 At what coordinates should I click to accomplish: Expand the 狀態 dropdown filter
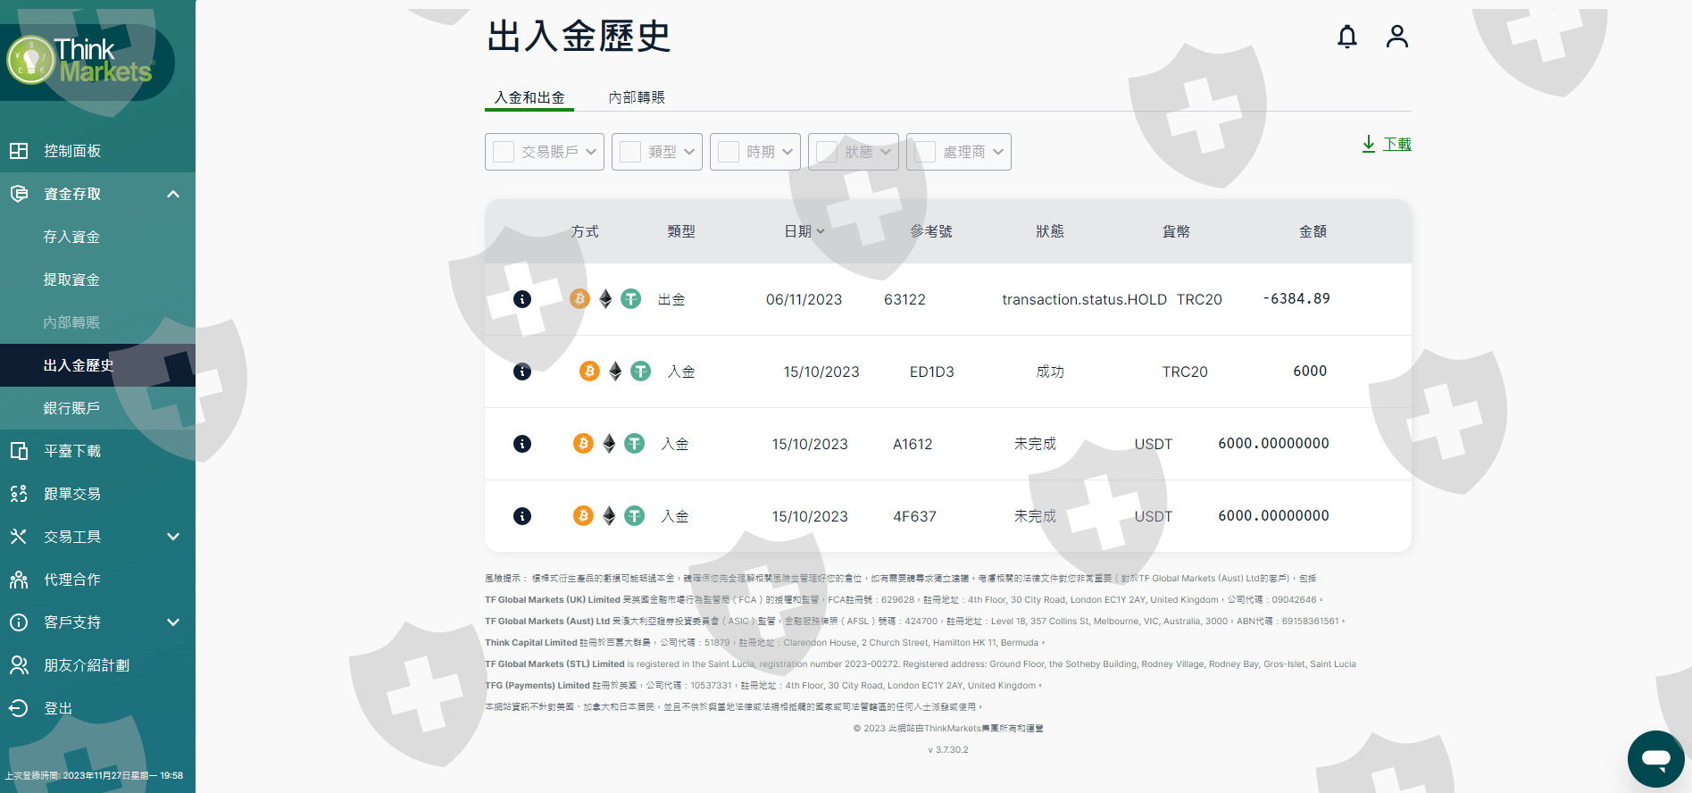pos(885,152)
